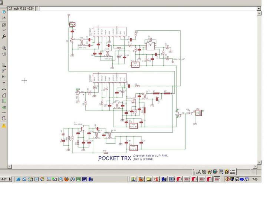The width and height of the screenshot is (267, 200).
Task: Open Firefox from the quick launch bar
Action: click(x=66, y=179)
